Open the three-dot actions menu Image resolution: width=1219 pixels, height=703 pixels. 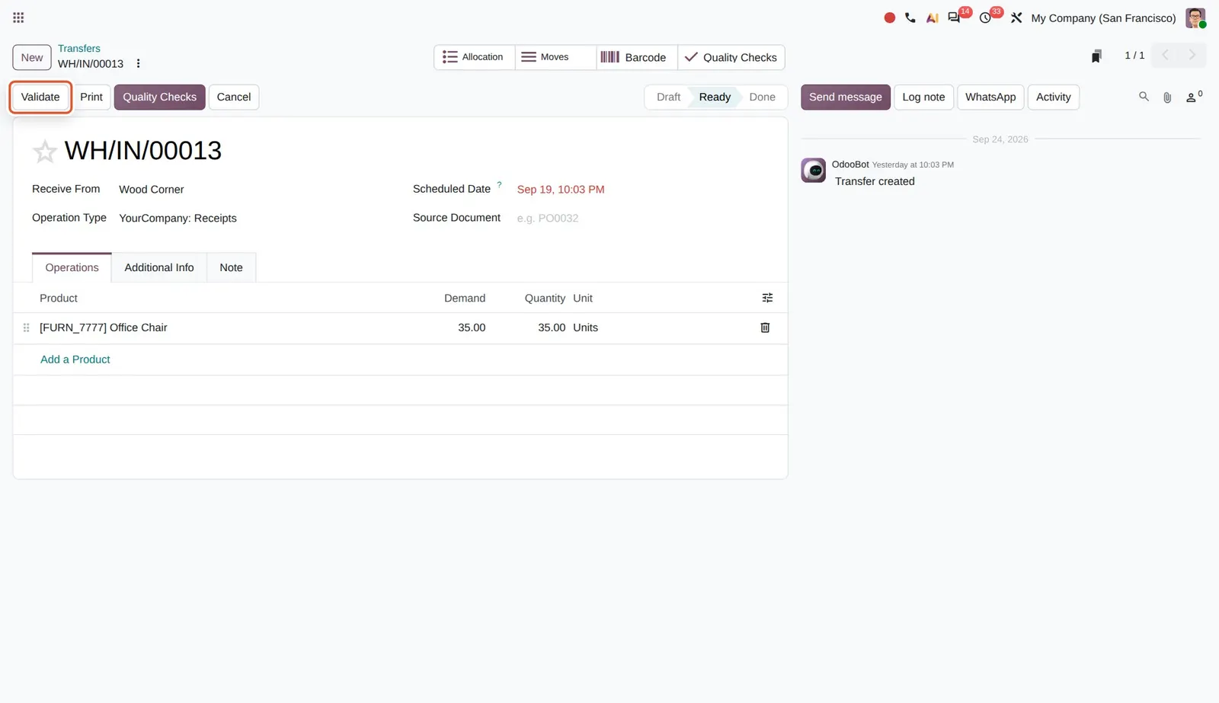pyautogui.click(x=138, y=64)
